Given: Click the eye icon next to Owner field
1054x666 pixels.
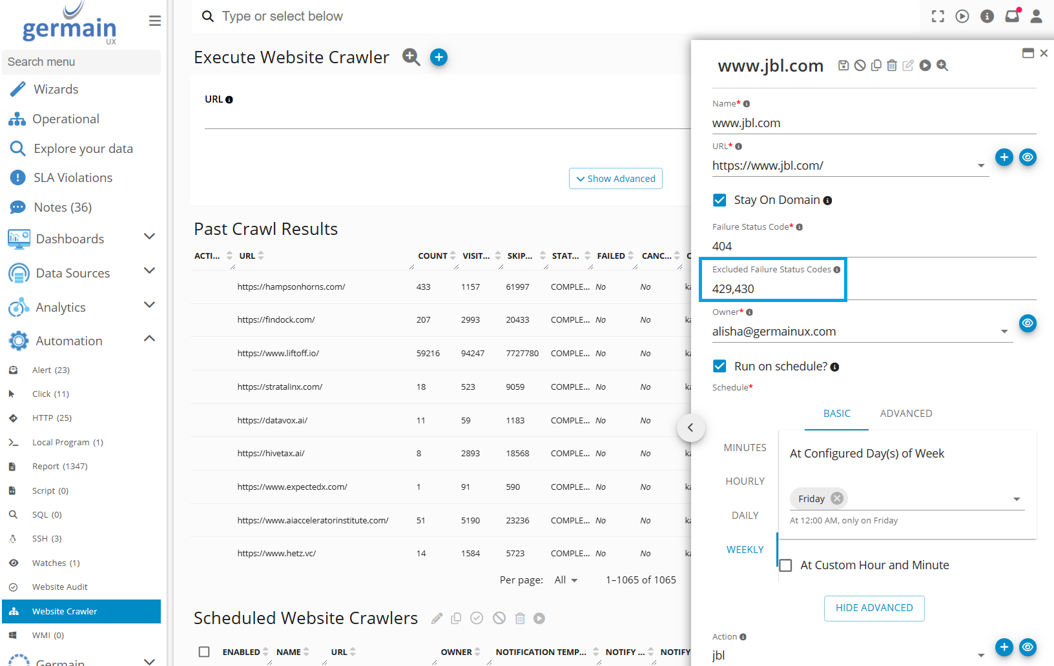Looking at the screenshot, I should click(x=1027, y=323).
